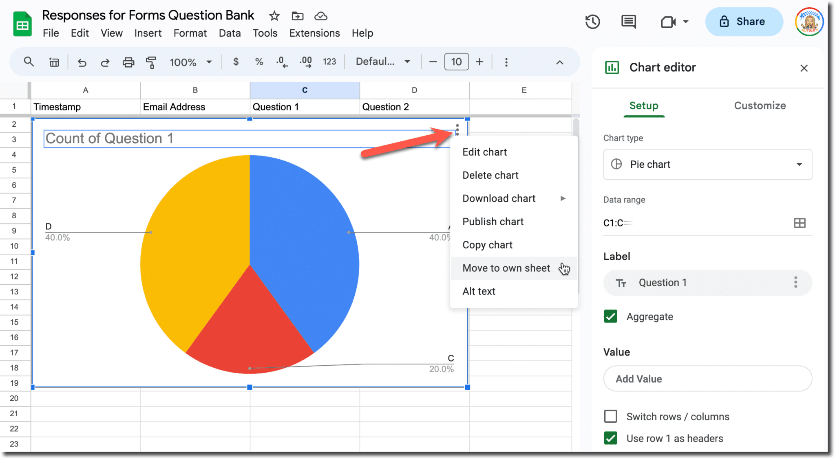The width and height of the screenshot is (835, 459).
Task: Click the chart's three-dot menu button
Action: pyautogui.click(x=457, y=130)
